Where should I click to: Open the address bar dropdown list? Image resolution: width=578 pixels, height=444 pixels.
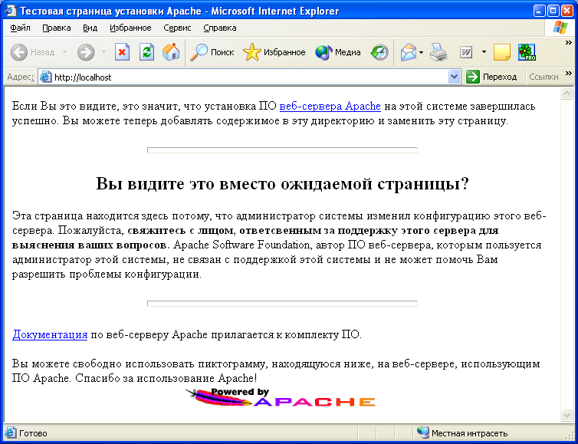[454, 77]
